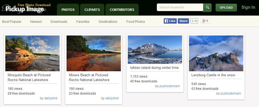Viewport: 259px width, 107px height.
Task: Open dailyshot profile under Miners Beach
Action: 112,98
